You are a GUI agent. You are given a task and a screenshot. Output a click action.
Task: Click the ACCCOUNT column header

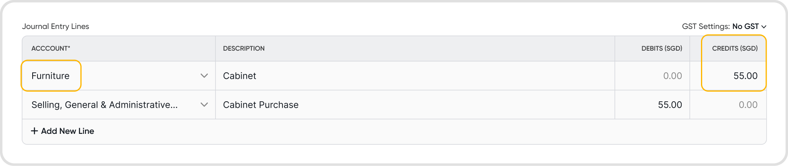click(x=51, y=49)
